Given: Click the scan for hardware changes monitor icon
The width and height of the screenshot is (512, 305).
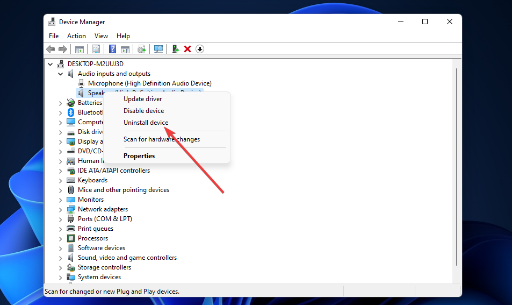Looking at the screenshot, I should tap(158, 49).
